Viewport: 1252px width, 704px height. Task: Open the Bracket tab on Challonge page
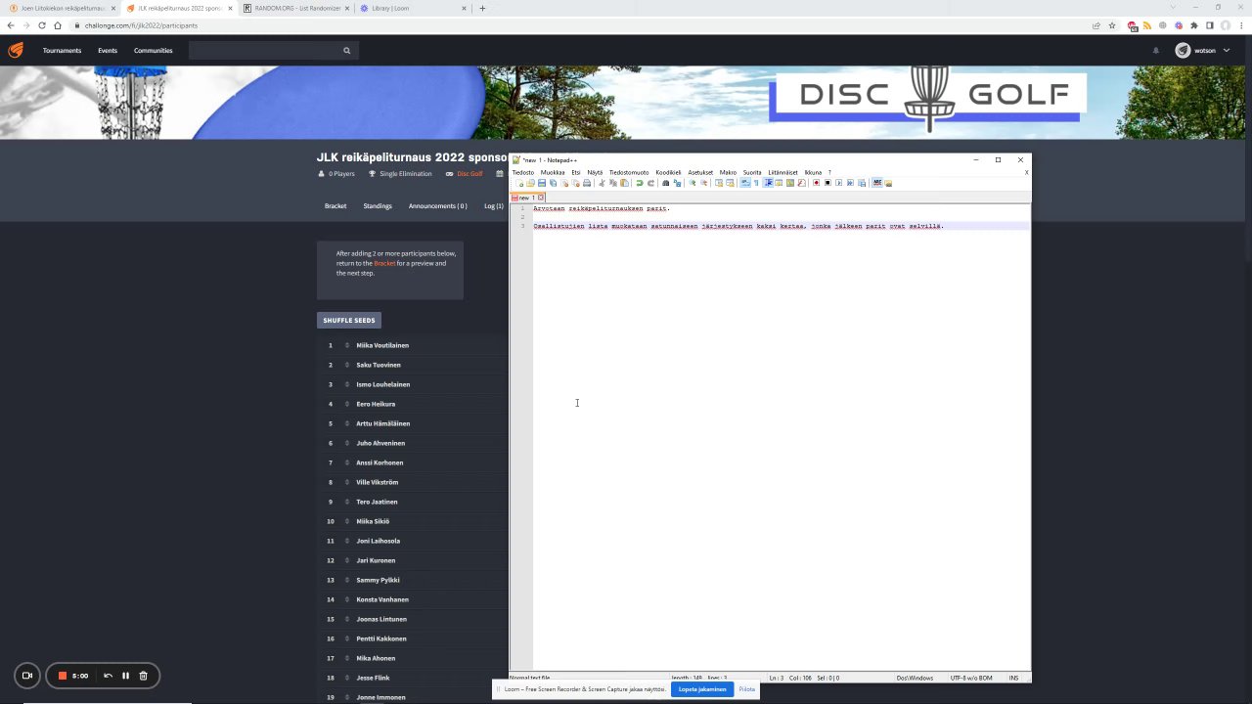pos(335,206)
